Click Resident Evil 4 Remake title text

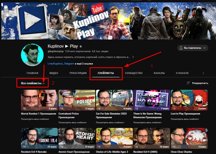(34, 152)
